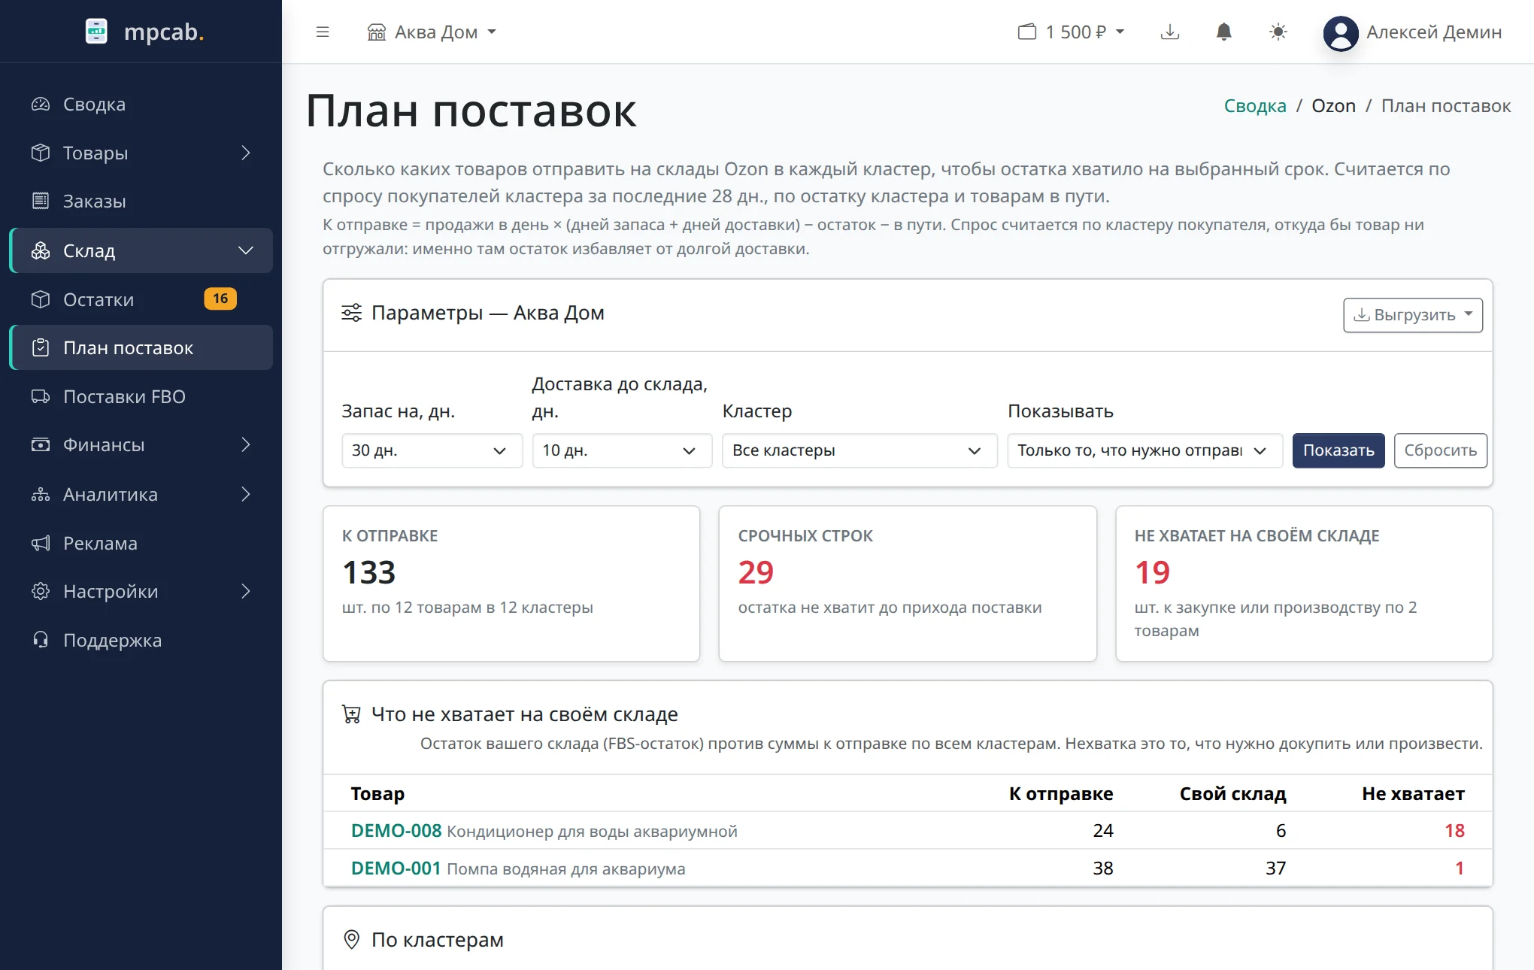Open the Выгрузить export dropdown
The image size is (1534, 970).
(1413, 315)
